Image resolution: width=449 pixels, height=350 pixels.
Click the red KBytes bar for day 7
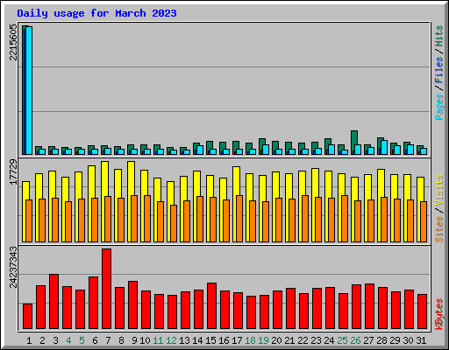(106, 289)
